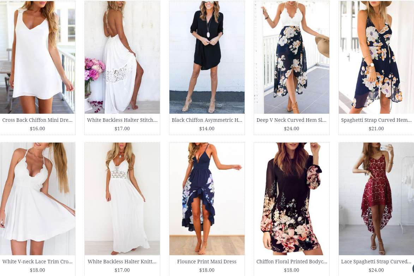414x276 pixels.
Task: Open the White Backless Halter Stitch dress image
Action: (122, 57)
